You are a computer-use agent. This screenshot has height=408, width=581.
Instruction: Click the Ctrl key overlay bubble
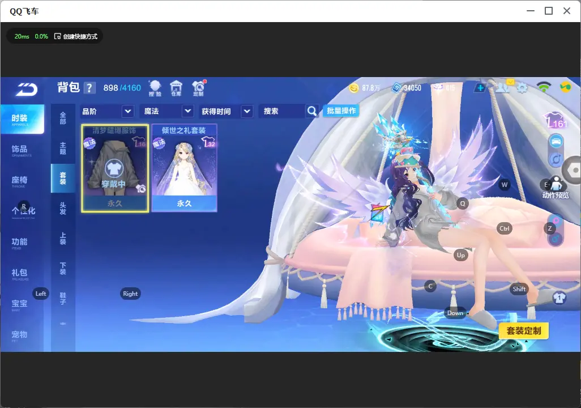[x=505, y=228]
